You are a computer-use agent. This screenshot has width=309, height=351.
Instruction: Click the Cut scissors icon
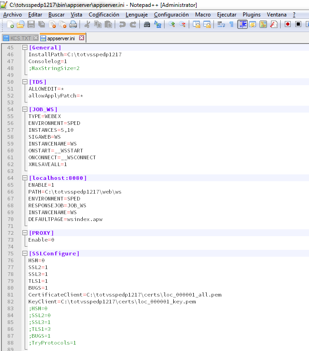pyautogui.click(x=87, y=24)
